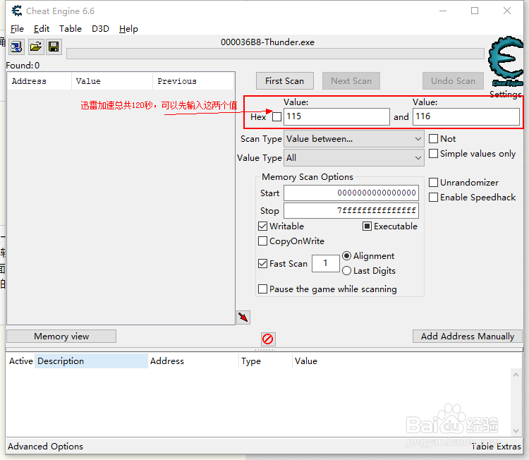Viewport: 529px width, 460px height.
Task: Click the Fast Scan alignment value field
Action: [326, 263]
